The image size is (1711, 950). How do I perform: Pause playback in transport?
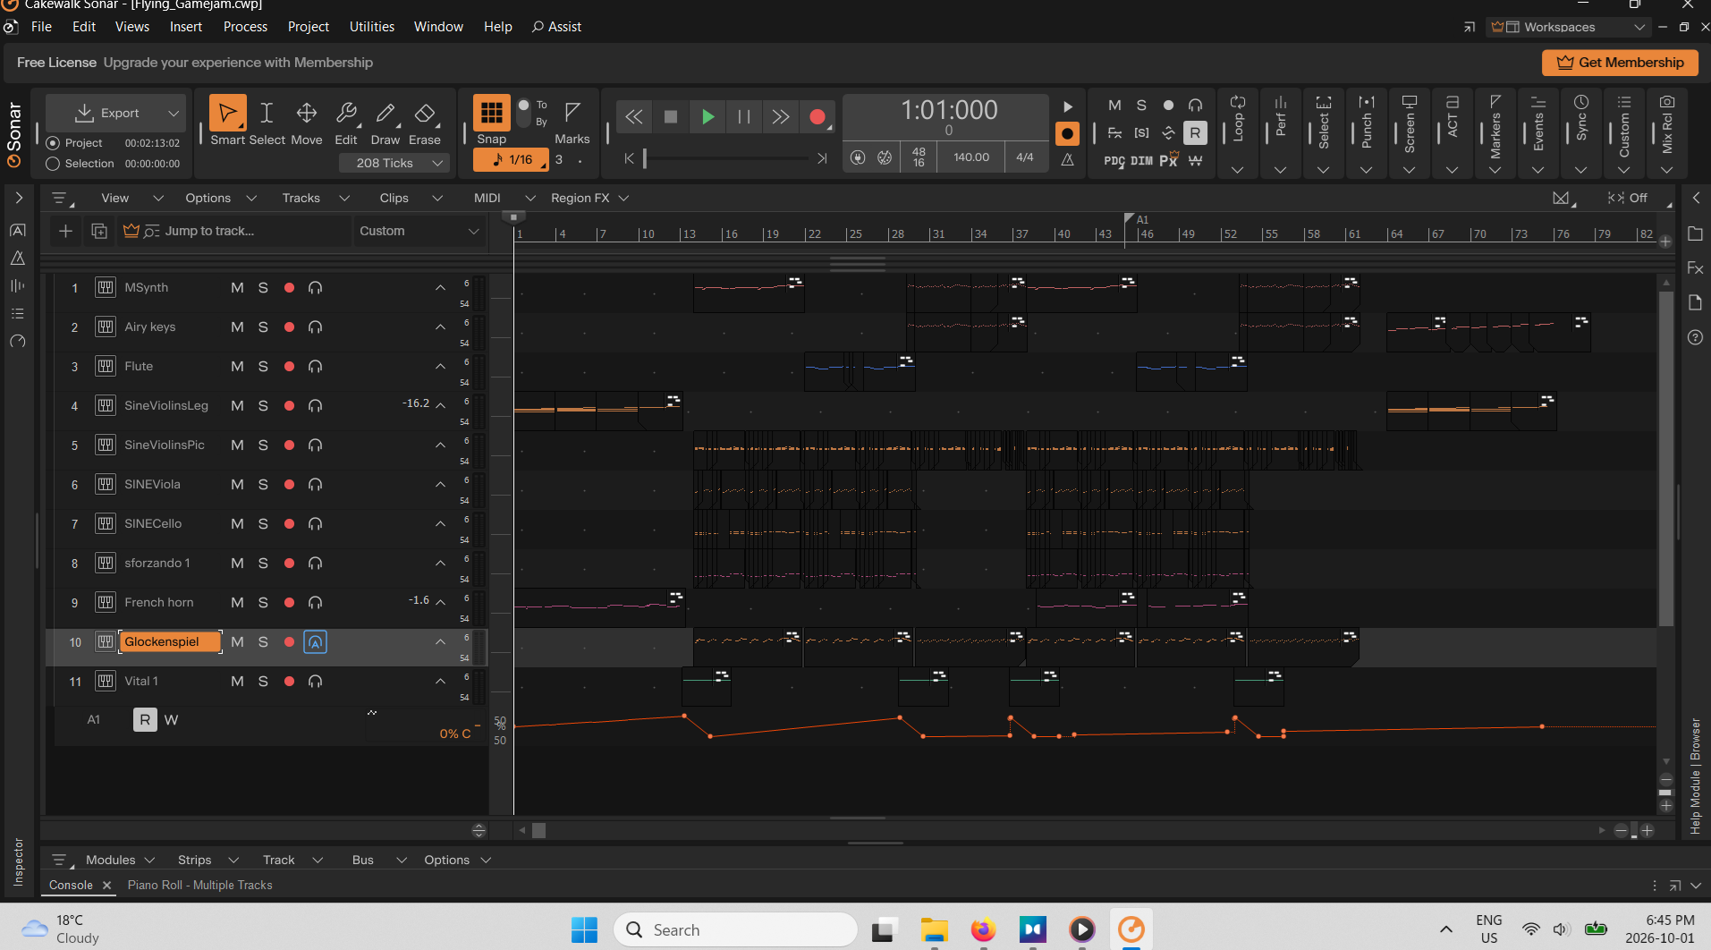point(743,116)
